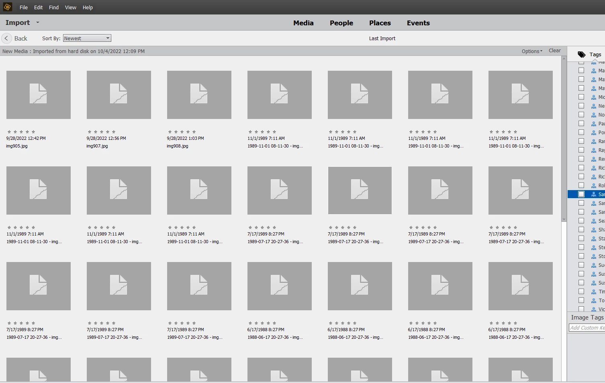Switch to the Places tab
Image resolution: width=605 pixels, height=383 pixels.
(380, 23)
